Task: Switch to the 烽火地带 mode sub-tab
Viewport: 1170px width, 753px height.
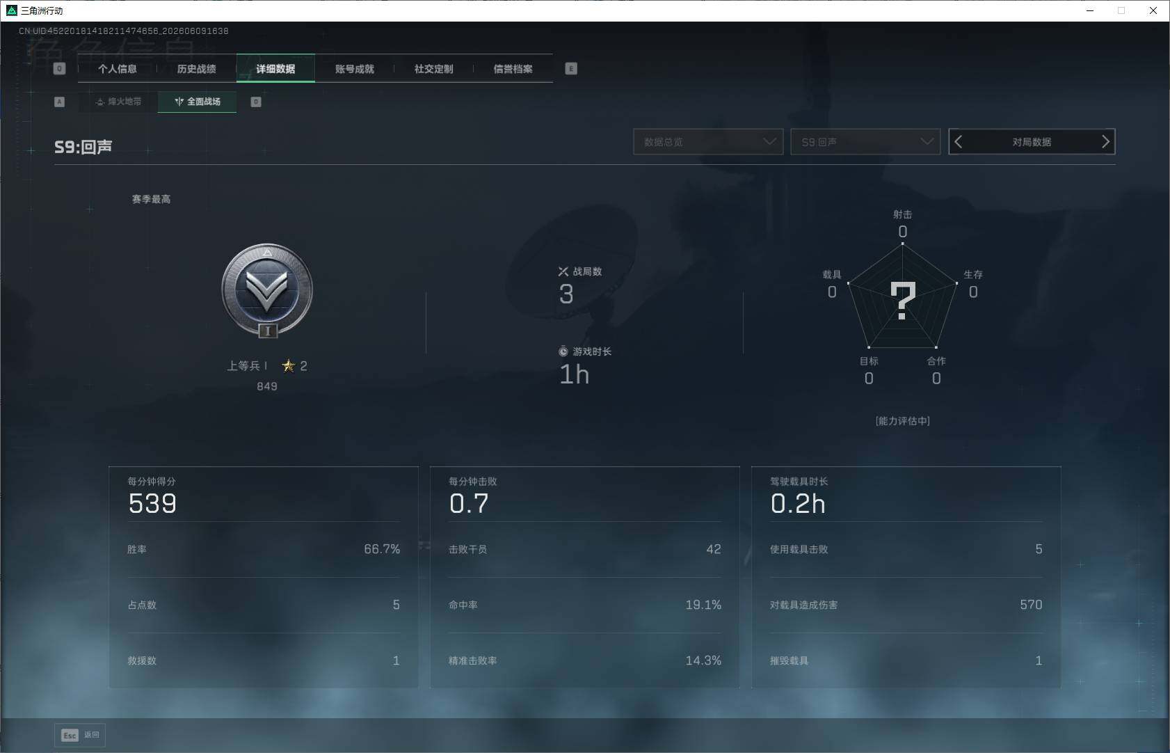Action: tap(118, 102)
